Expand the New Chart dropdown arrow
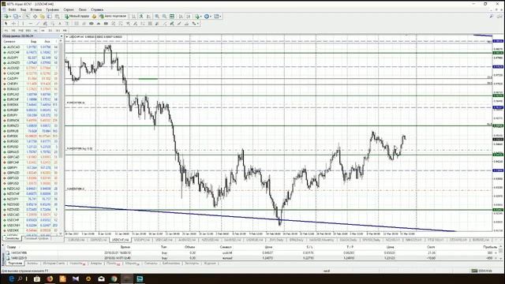 point(10,16)
